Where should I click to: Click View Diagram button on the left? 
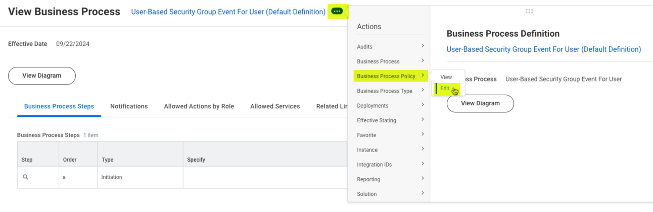pos(42,76)
